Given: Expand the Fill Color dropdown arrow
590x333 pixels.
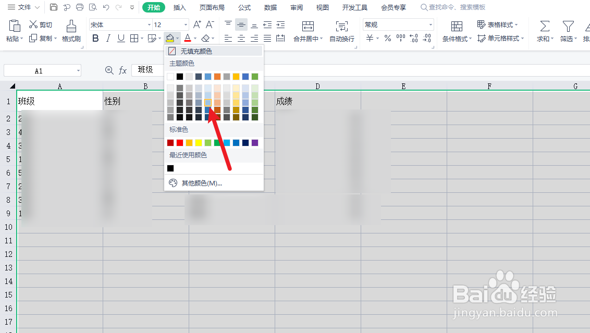Looking at the screenshot, I should (x=178, y=39).
